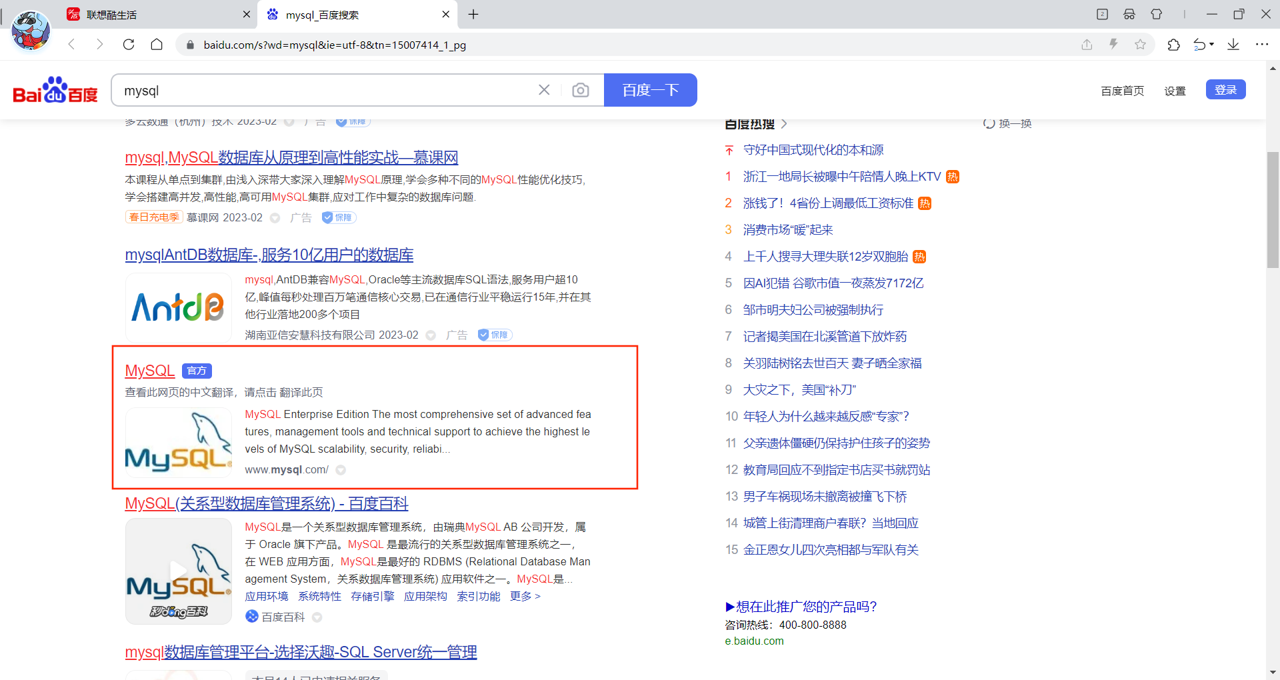This screenshot has height=680, width=1280.
Task: Click the scrollbar up arrow
Action: pyautogui.click(x=1273, y=68)
